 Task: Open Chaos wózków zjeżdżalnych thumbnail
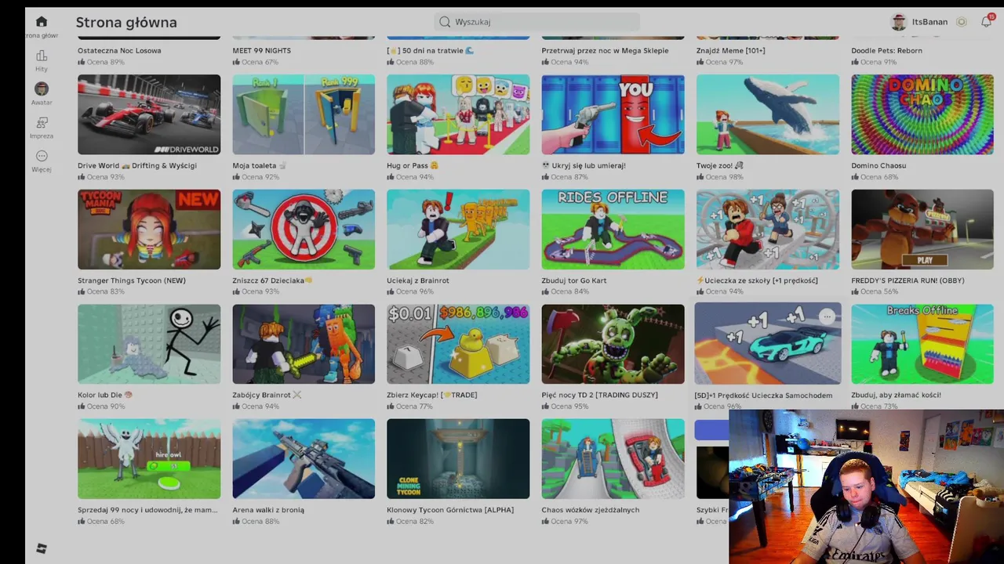click(x=613, y=458)
